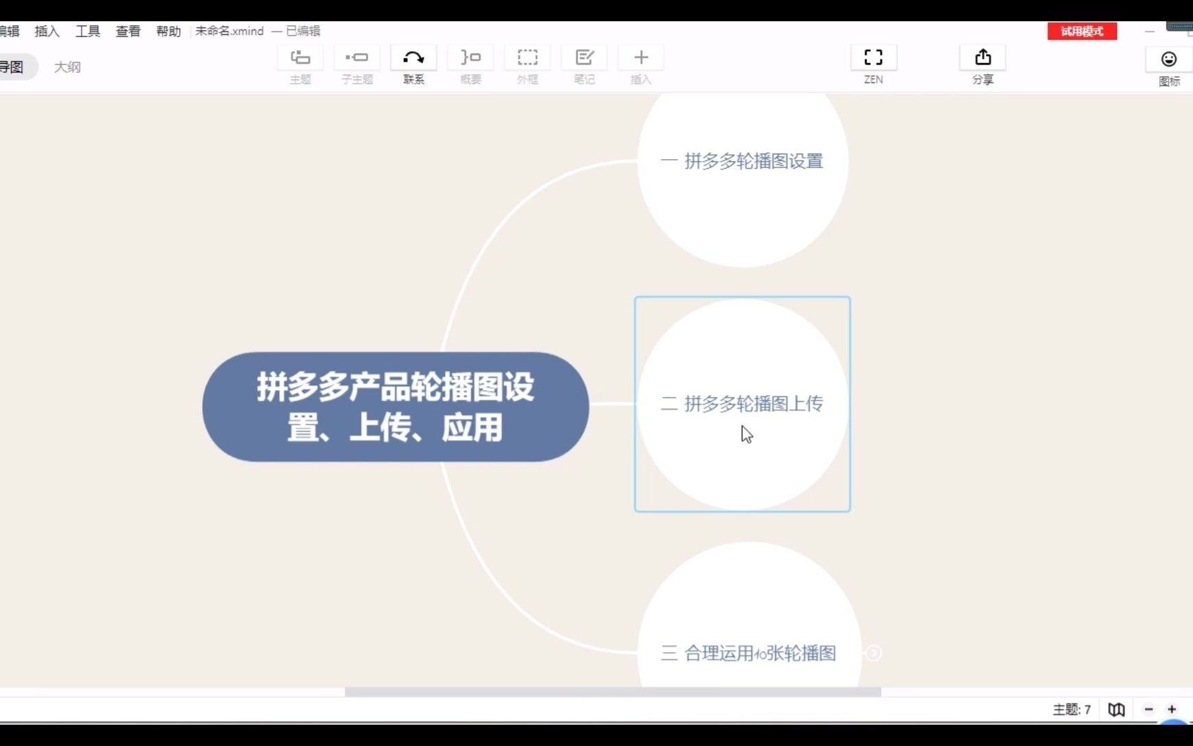Click the Share (分享) icon
Viewport: 1193px width, 746px height.
point(983,58)
